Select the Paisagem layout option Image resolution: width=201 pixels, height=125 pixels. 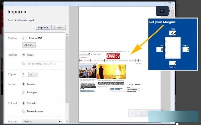click(24, 92)
